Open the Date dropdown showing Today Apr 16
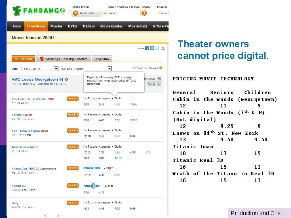This screenshot has width=291, height=218. [40, 69]
